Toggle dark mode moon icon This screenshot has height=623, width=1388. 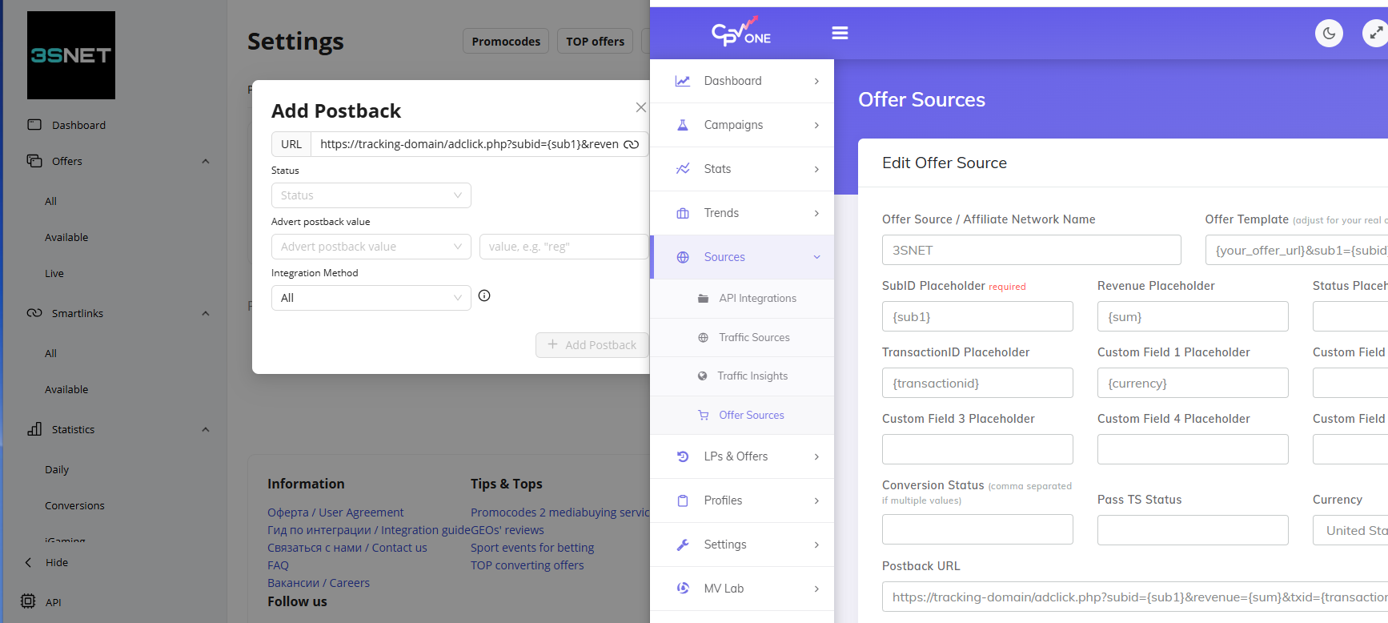click(x=1329, y=33)
